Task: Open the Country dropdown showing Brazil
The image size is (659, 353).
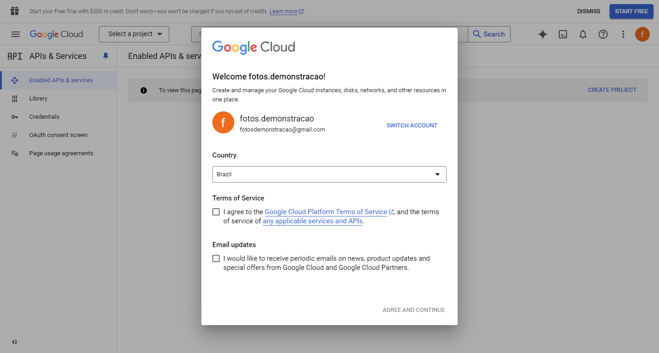Action: point(329,174)
